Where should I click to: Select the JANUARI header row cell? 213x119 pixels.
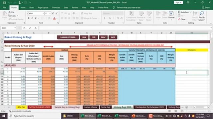(90, 65)
